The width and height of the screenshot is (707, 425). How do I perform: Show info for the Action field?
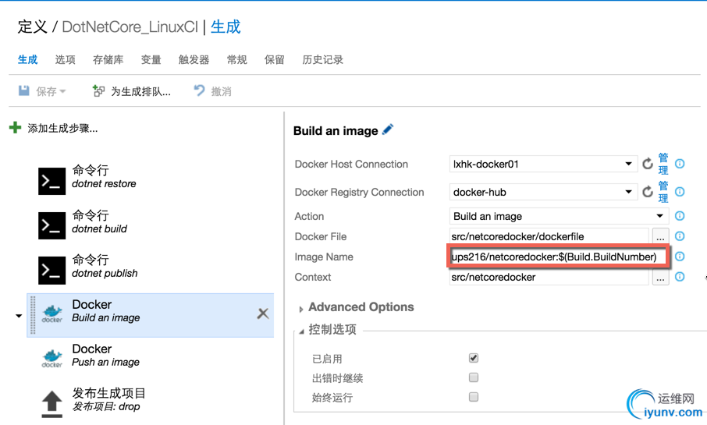point(680,216)
